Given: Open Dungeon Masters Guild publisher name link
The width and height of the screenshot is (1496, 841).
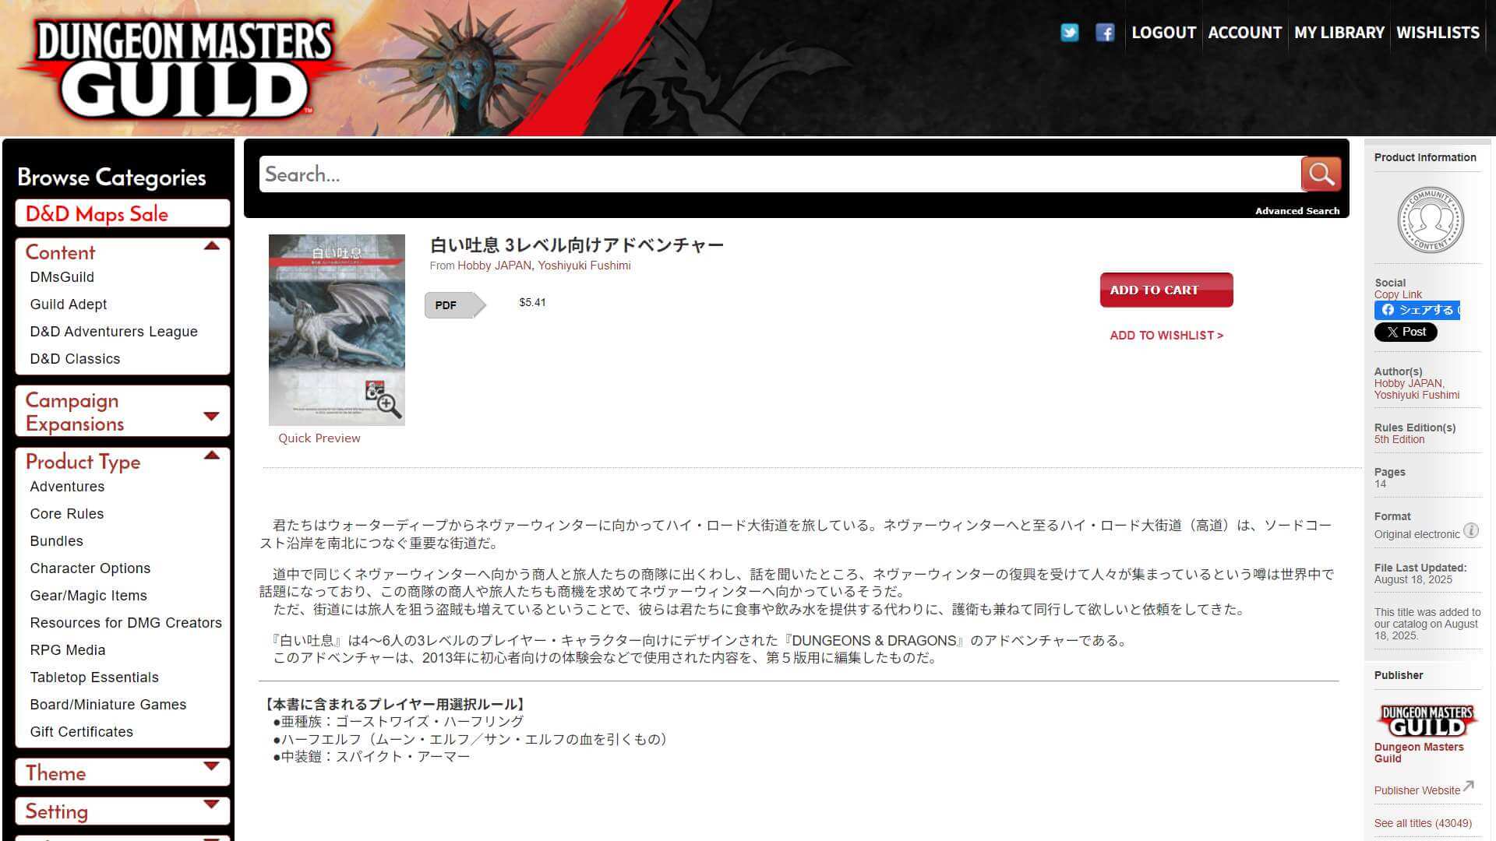Looking at the screenshot, I should coord(1419,752).
